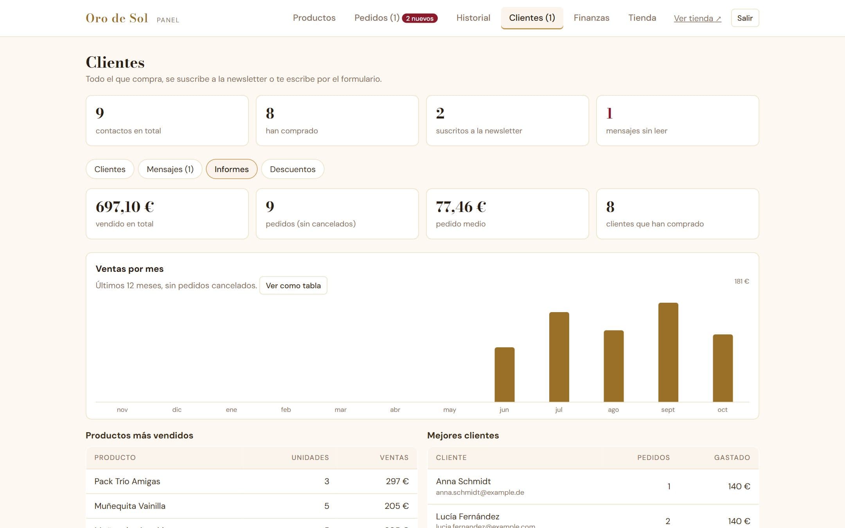Click the 'clientes que han comprado' card
Screen dimensions: 845x528
(678, 214)
